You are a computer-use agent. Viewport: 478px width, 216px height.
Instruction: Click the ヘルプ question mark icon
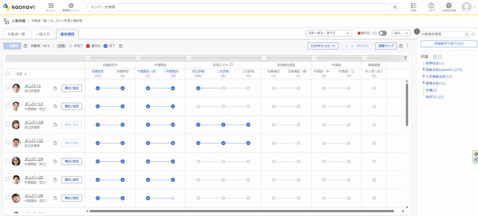coord(431,6)
